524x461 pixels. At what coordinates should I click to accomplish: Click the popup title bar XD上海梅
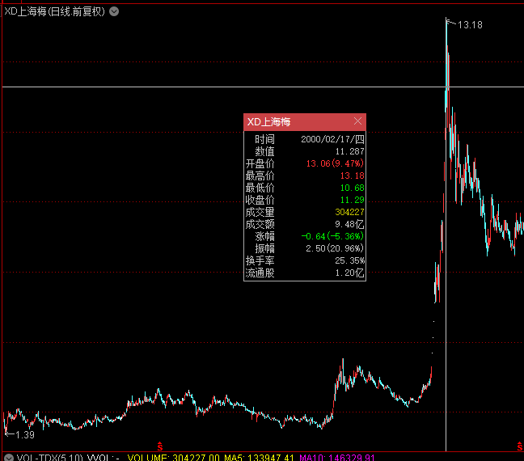(x=305, y=121)
